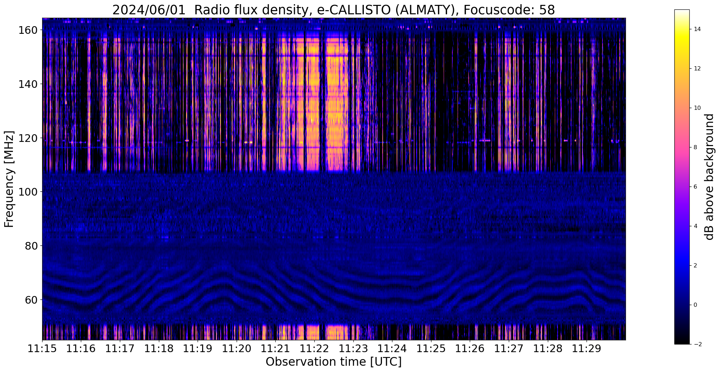This screenshot has height=372, width=720.
Task: Click the 11:17 time tick label
Action: (120, 348)
